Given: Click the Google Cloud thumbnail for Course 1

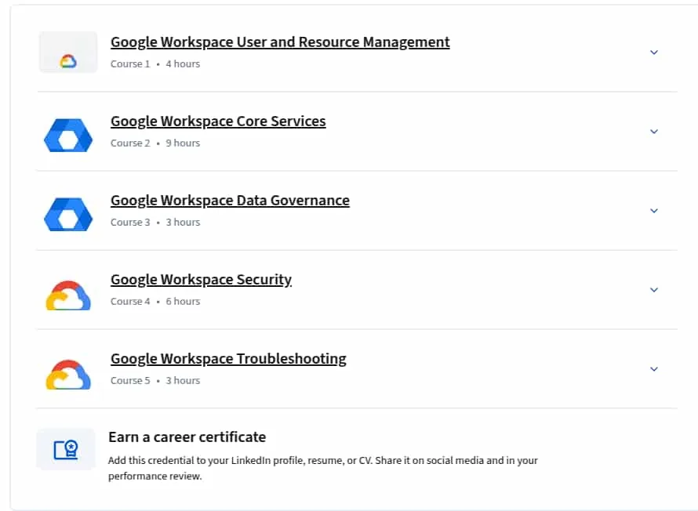Looking at the screenshot, I should [68, 52].
